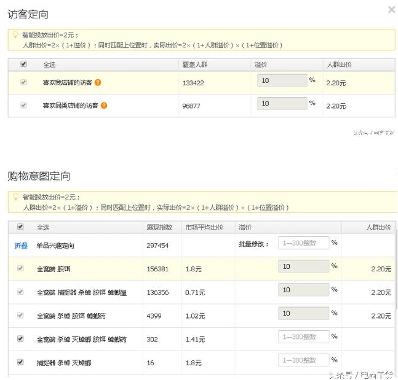Toggle checkbox of the row with 302
Screen dimensions: 398x380
(20, 338)
